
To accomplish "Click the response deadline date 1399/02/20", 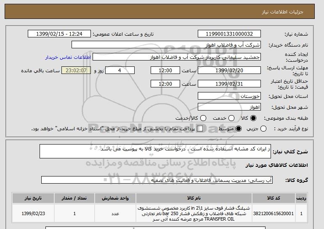I will [229, 70].
